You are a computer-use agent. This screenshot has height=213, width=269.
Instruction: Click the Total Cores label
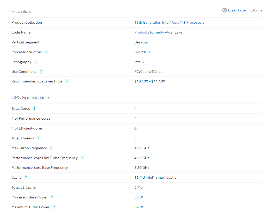[x=21, y=109]
